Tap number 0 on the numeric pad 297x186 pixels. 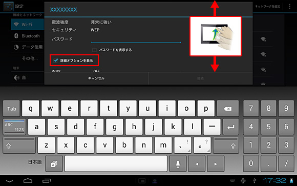point(251,164)
